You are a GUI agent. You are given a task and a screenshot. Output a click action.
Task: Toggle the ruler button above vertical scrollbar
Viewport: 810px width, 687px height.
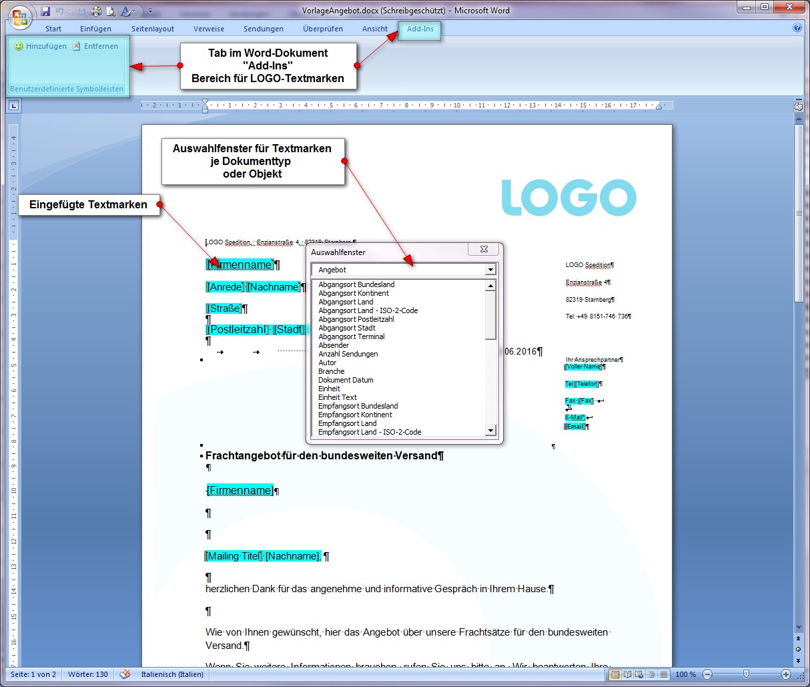[x=799, y=106]
